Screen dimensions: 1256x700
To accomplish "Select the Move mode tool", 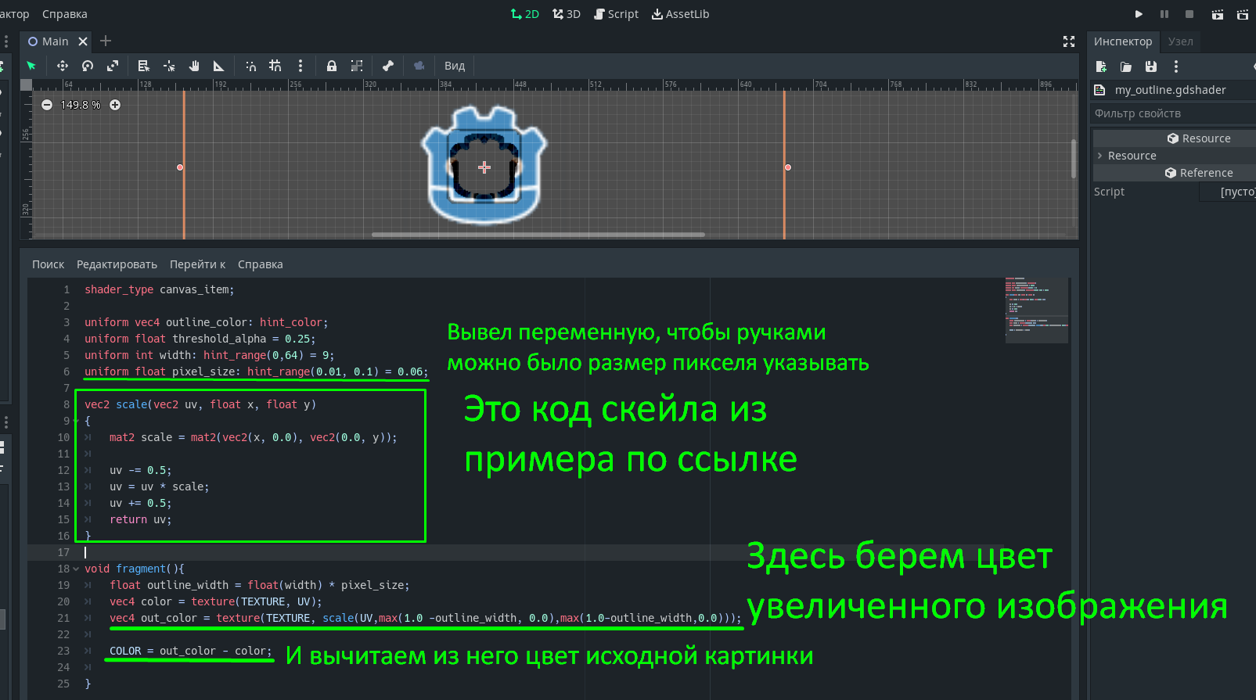I will 63,66.
